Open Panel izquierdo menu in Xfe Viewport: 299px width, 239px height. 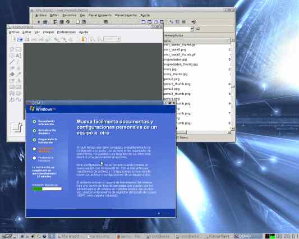pyautogui.click(x=100, y=15)
